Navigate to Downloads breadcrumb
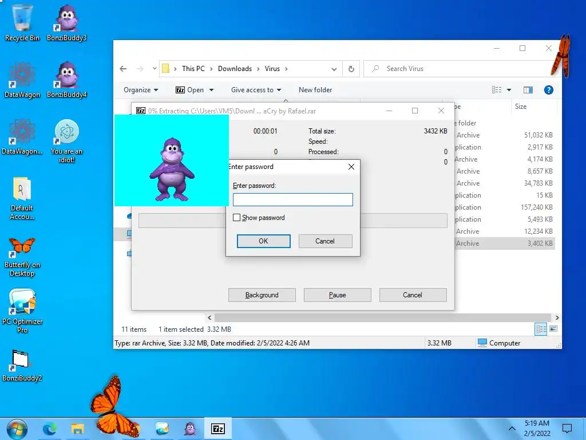Image resolution: width=586 pixels, height=440 pixels. 235,69
